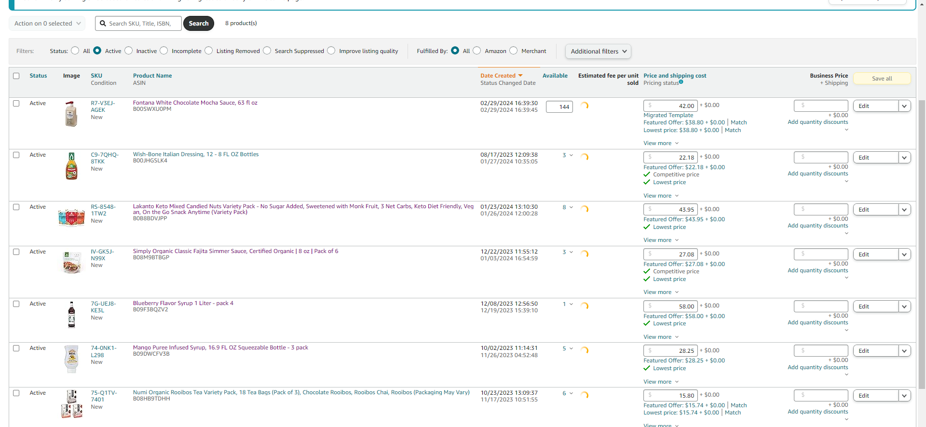
Task: Check the Lakanto Keto Nuts row checkbox
Action: [x=16, y=207]
